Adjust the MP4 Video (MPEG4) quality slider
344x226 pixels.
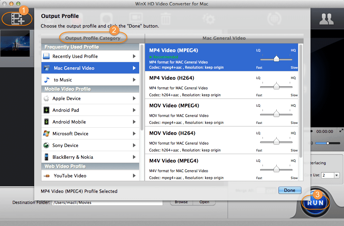tap(276, 59)
